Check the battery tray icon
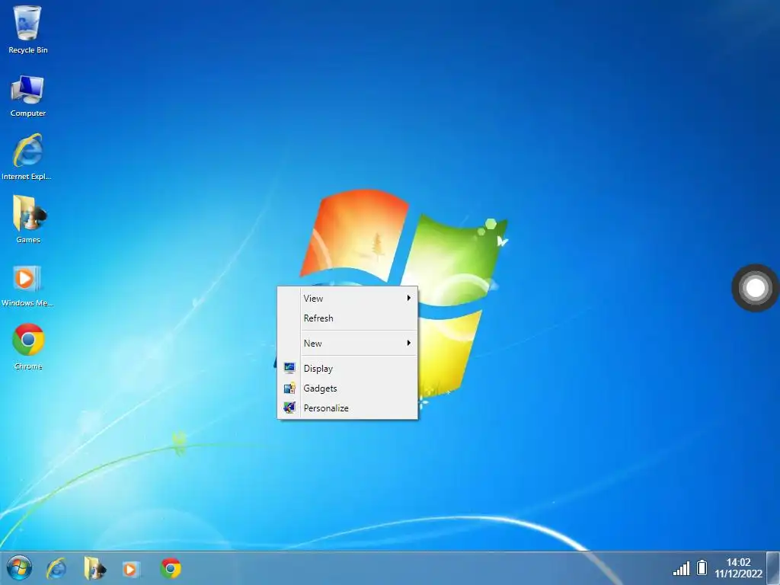Screen dimensions: 780x585 click(702, 567)
